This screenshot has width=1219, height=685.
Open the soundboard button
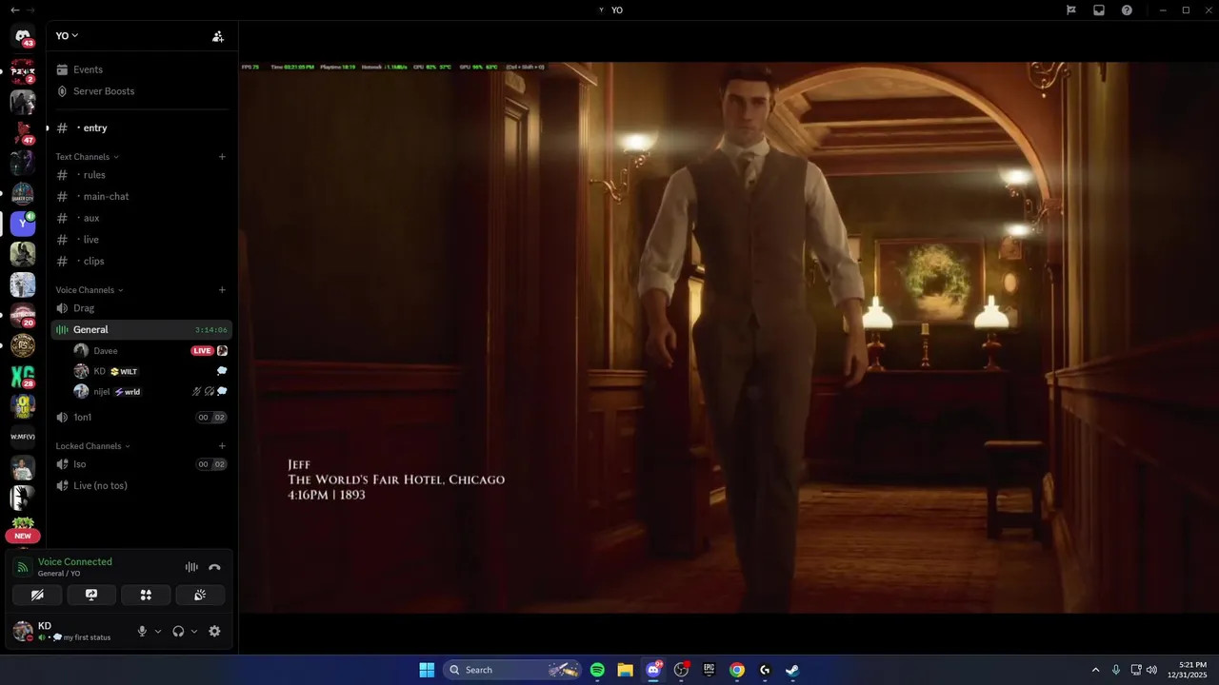200,595
